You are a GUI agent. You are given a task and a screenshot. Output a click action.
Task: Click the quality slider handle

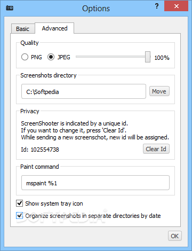pyautogui.click(x=148, y=57)
